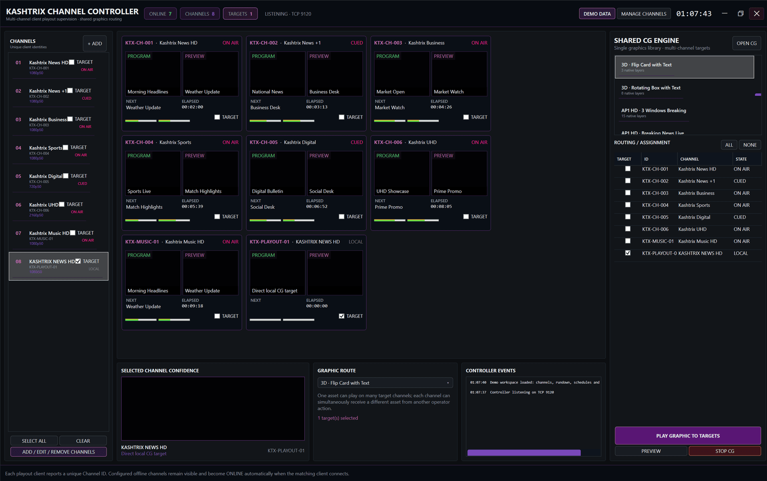Viewport: 767px width, 481px height.
Task: Click KTX-CH-002 PROGRAM thumbnail National News
Action: [278, 74]
